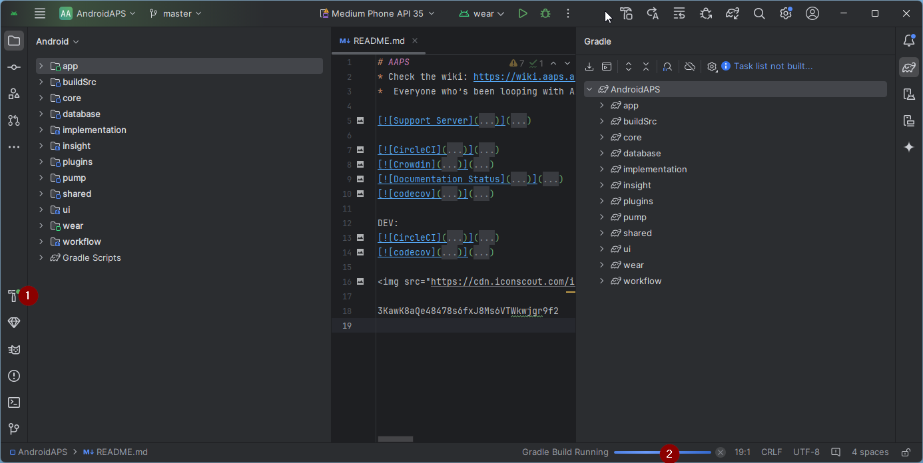The width and height of the screenshot is (923, 463).
Task: Click the translate arrow-A toolbar icon
Action: [x=653, y=13]
